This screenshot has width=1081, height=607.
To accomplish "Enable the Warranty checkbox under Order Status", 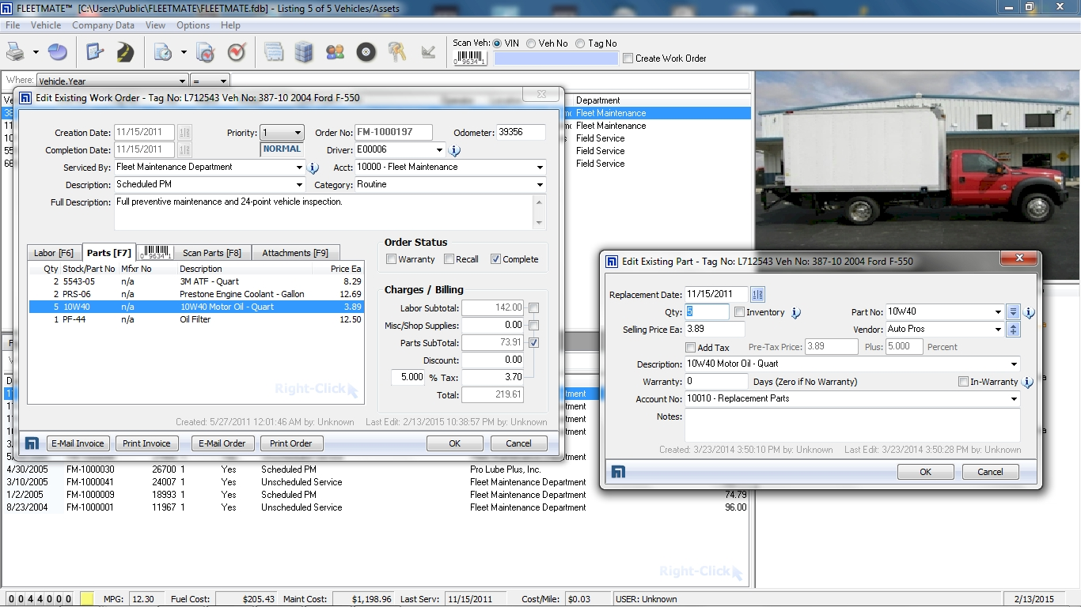I will click(391, 258).
